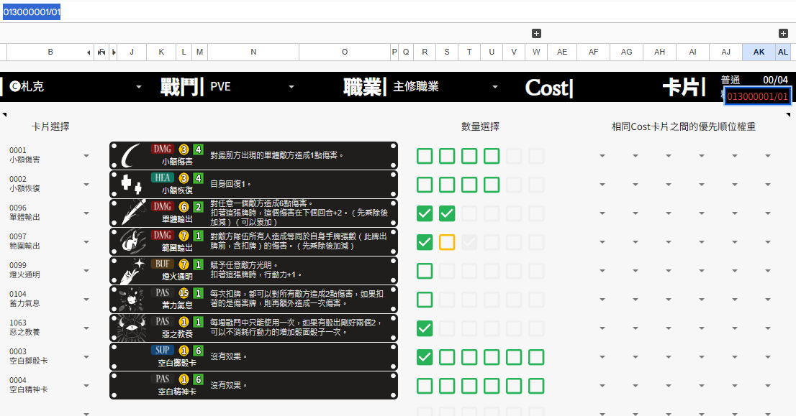Select column header N

(253, 52)
